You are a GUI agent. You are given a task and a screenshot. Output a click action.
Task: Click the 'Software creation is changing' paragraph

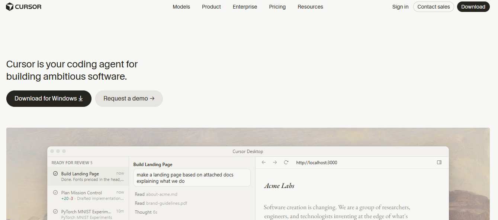pos(337,211)
